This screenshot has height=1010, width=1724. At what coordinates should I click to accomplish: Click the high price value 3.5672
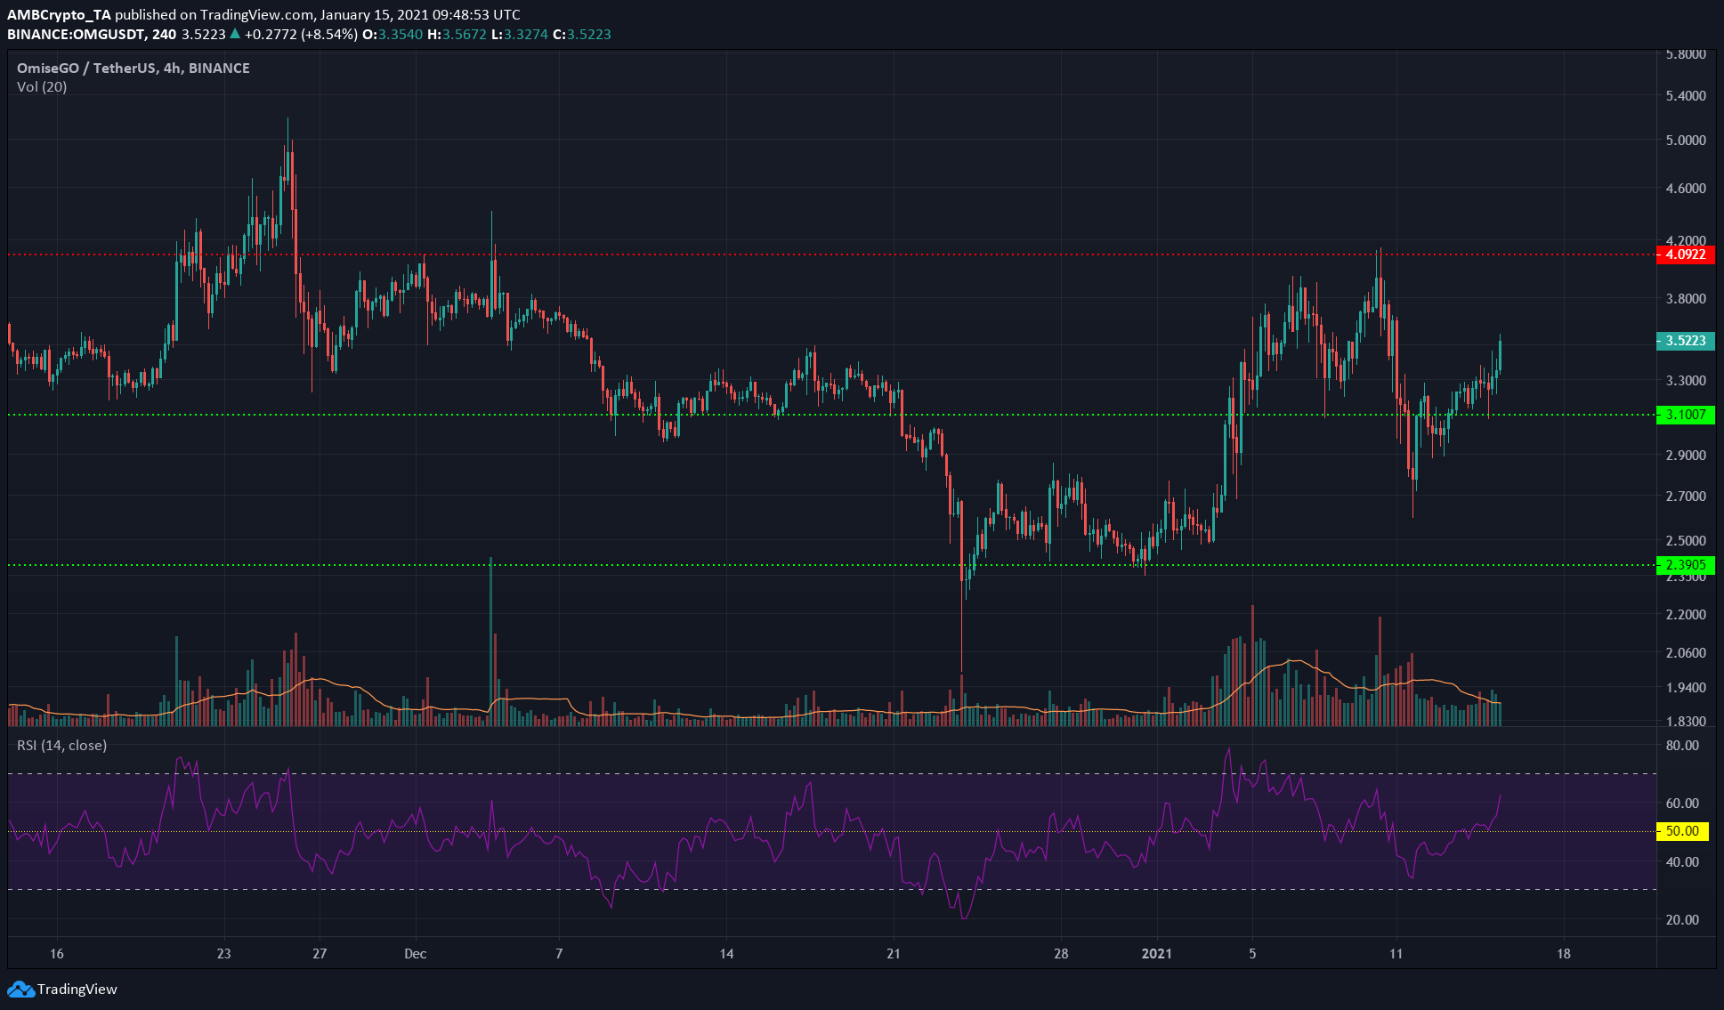tap(464, 34)
